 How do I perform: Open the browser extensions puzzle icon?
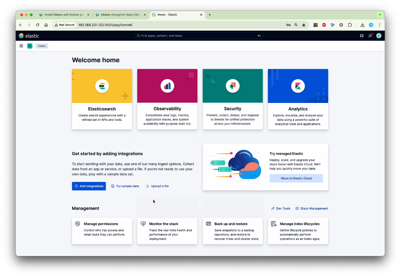[350, 25]
